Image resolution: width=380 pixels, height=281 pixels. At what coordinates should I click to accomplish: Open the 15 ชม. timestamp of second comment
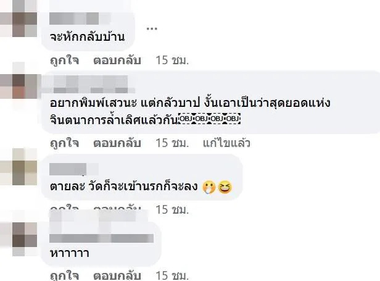(172, 143)
